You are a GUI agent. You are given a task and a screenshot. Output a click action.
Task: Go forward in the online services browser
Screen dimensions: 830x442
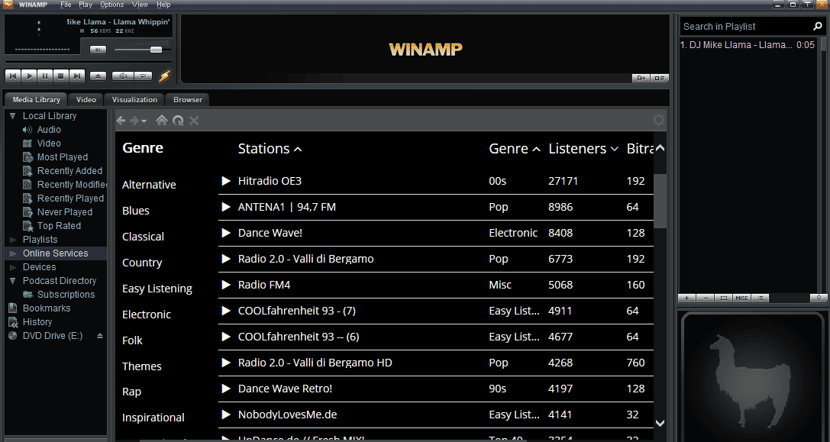(134, 121)
